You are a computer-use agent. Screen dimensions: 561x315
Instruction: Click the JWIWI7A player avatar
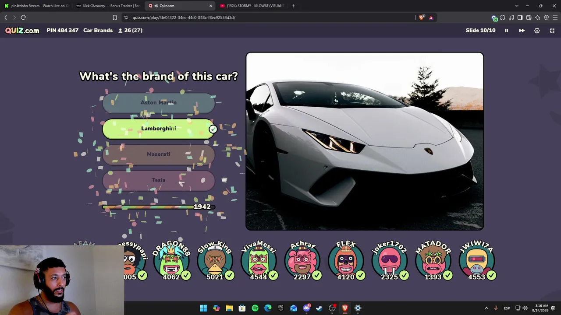(x=477, y=261)
